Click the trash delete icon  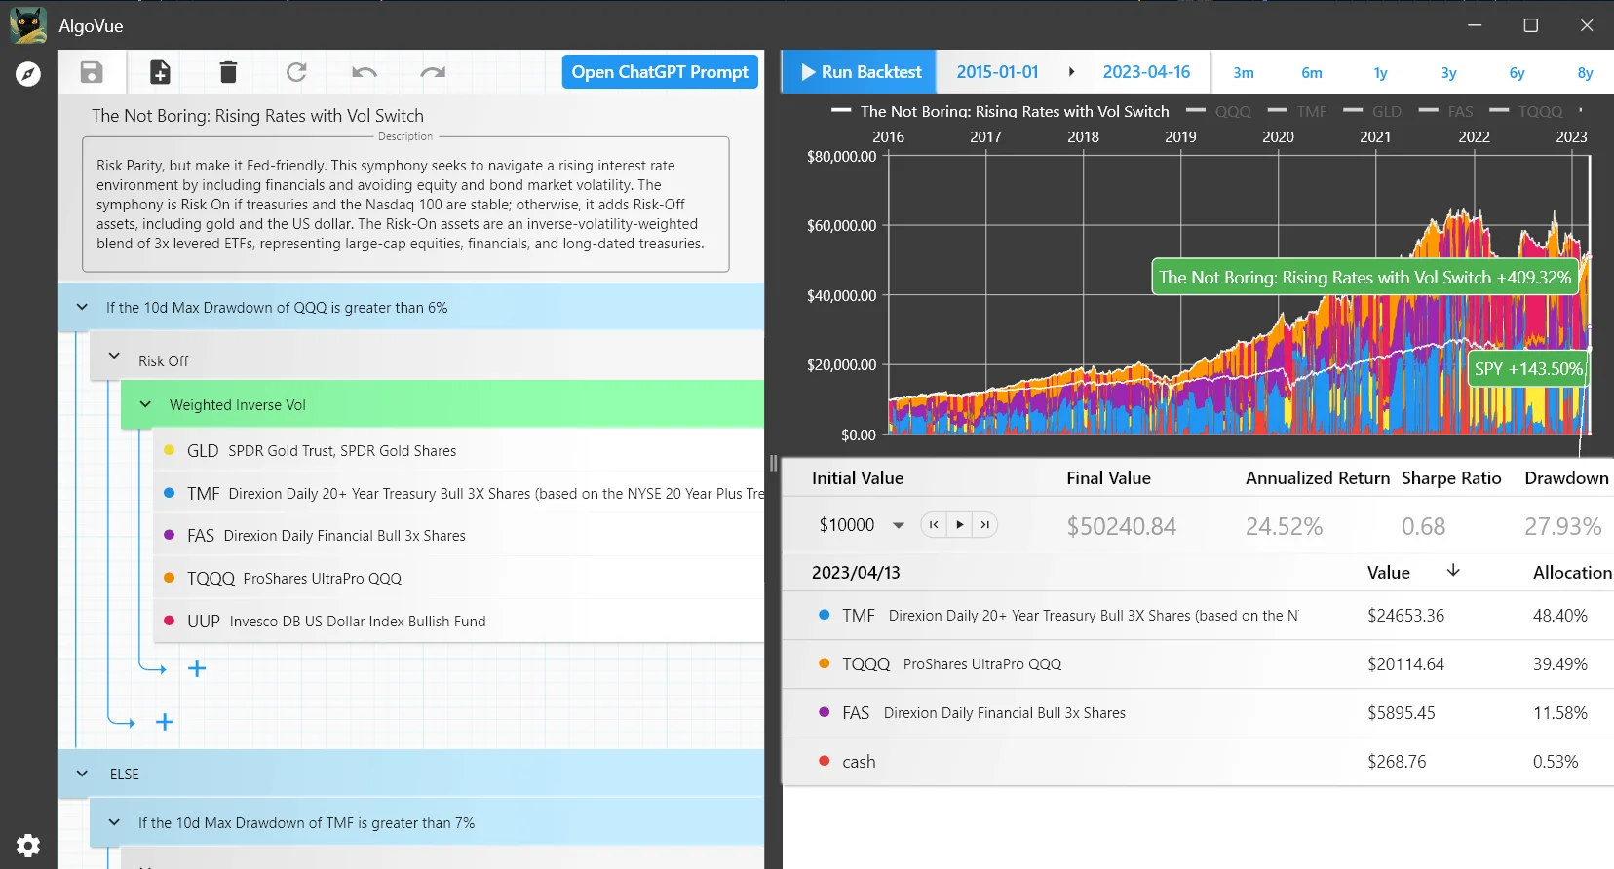tap(228, 72)
